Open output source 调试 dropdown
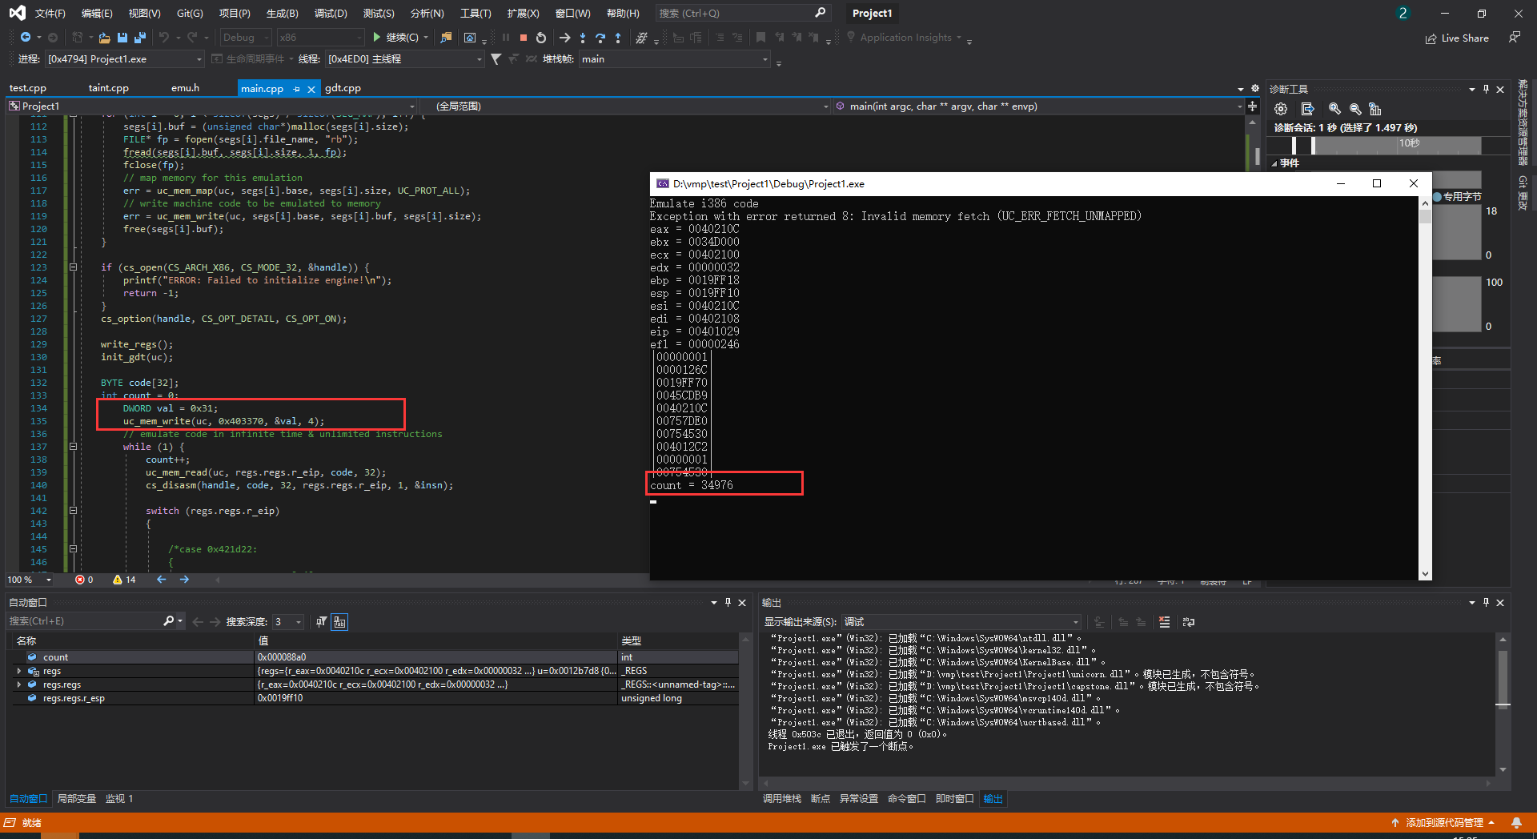The height and width of the screenshot is (839, 1537). (x=961, y=622)
